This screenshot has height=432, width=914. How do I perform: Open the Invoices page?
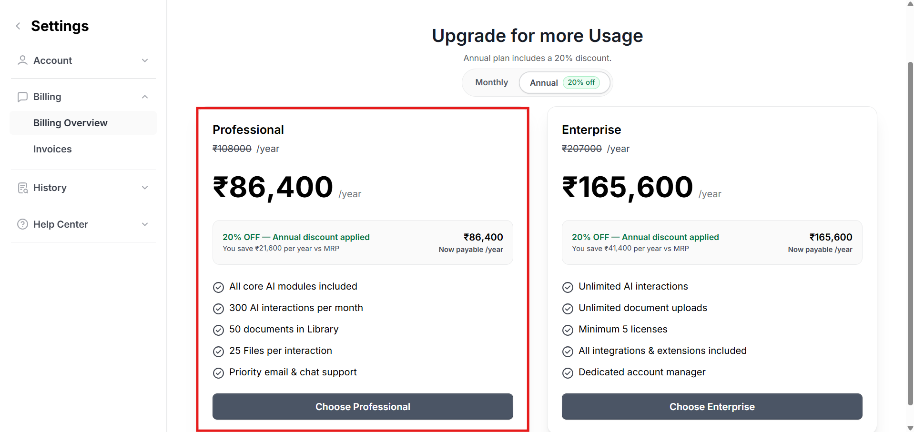(52, 149)
